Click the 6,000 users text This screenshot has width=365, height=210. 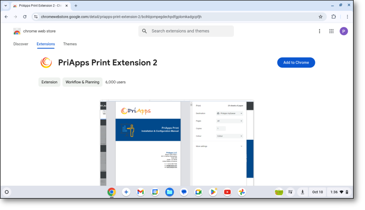pyautogui.click(x=115, y=82)
